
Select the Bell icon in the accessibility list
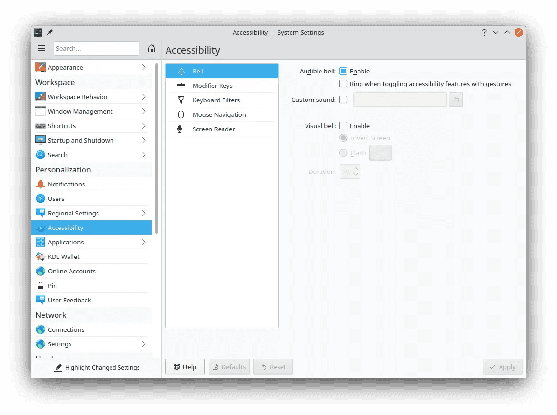point(181,71)
